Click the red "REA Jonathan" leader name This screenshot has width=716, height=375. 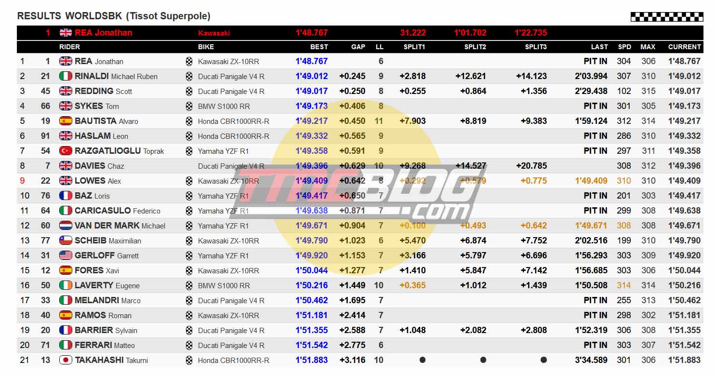(103, 33)
